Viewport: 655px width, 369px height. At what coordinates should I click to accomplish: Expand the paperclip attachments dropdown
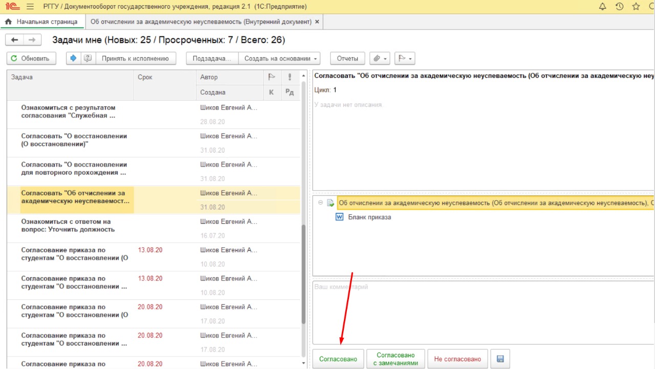tap(380, 58)
